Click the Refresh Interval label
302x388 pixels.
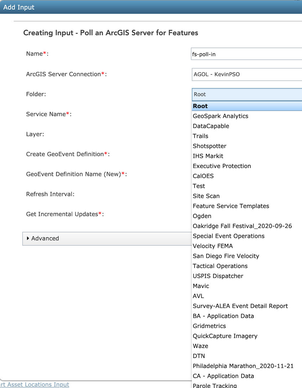click(x=50, y=194)
